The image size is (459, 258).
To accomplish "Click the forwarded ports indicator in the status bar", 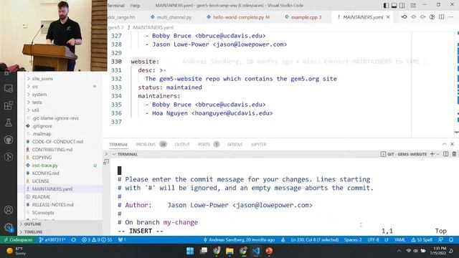I will pos(122,240).
